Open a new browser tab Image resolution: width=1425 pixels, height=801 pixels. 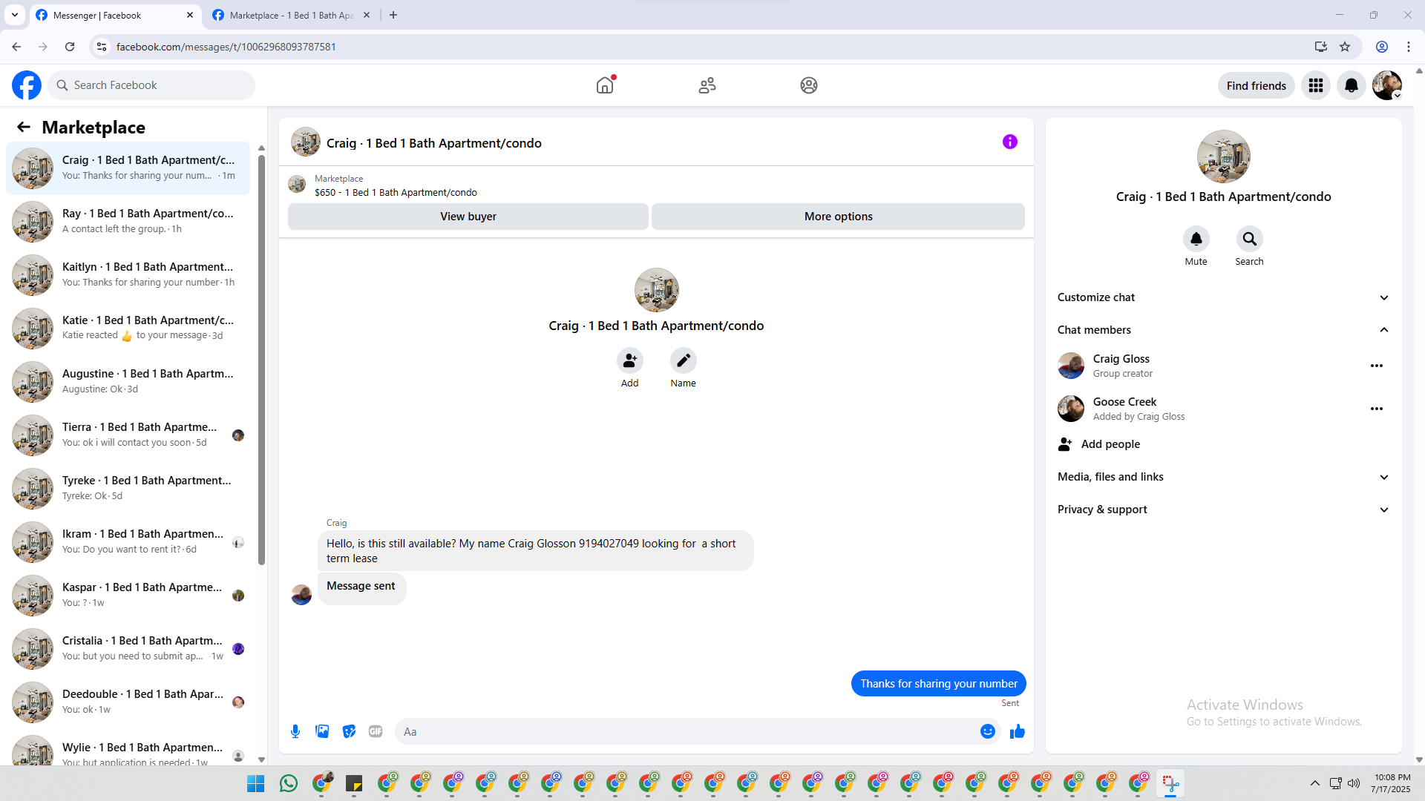coord(393,15)
